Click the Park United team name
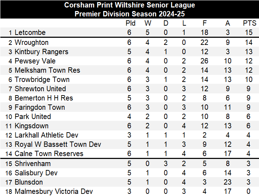Viewport: 259px width, 196px height. pos(33,117)
